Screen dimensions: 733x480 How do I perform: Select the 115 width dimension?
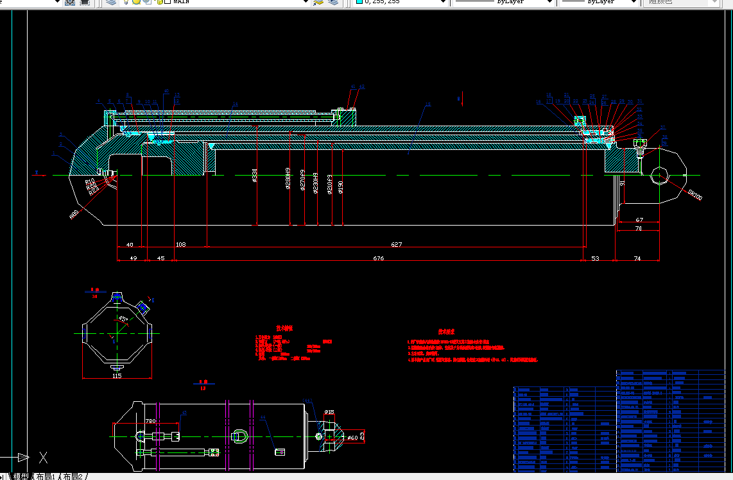117,376
